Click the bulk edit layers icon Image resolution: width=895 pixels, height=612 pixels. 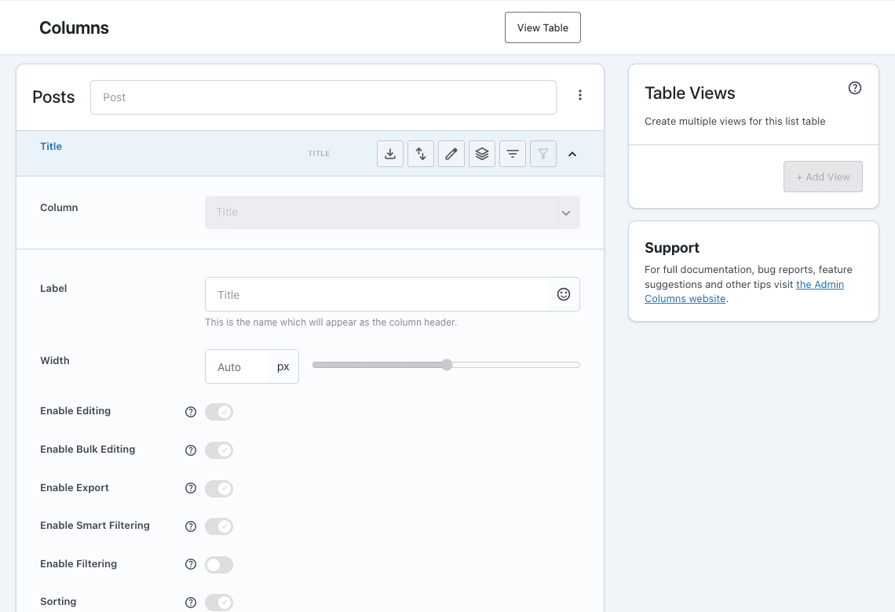click(482, 154)
